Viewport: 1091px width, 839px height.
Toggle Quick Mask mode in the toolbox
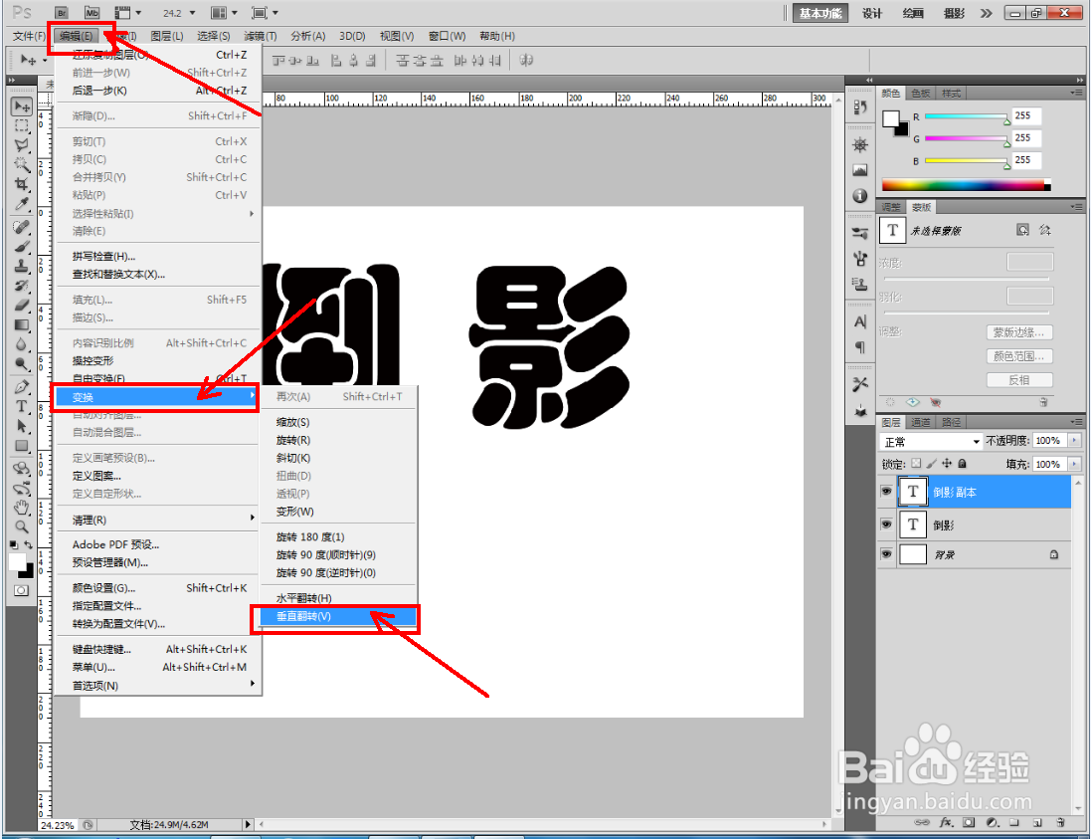(x=22, y=590)
